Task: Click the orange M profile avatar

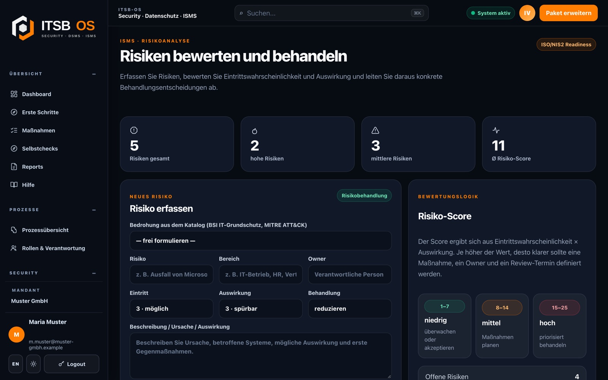Action: pyautogui.click(x=16, y=334)
